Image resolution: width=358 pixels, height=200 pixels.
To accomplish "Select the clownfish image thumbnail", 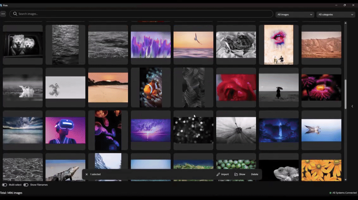I will (151, 88).
